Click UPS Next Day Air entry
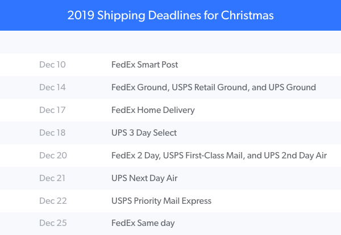 point(144,178)
